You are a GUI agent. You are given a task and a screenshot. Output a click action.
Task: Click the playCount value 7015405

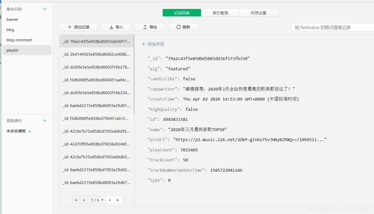pos(189,150)
